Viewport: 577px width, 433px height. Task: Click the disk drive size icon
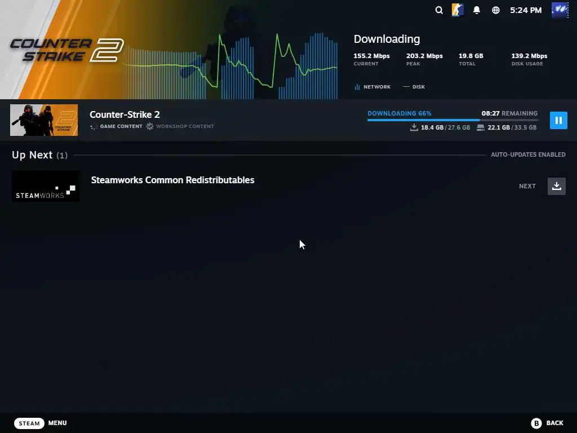(x=481, y=127)
